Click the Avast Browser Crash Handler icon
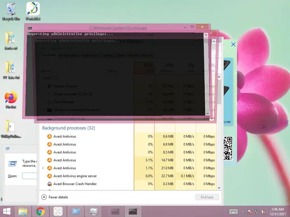290x217 pixels. [x=49, y=184]
